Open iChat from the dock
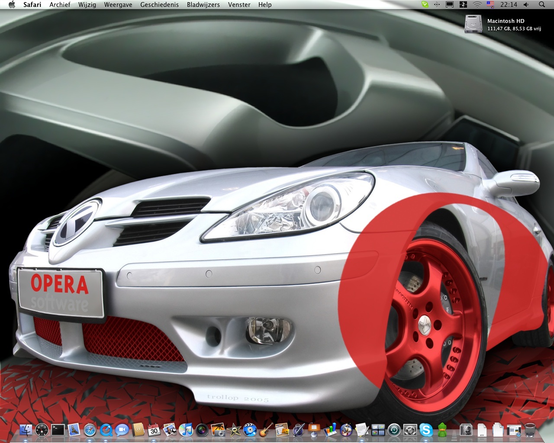The image size is (554, 443). (x=122, y=430)
